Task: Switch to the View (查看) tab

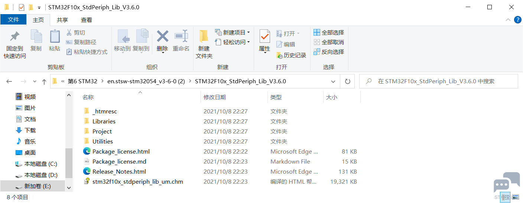Action: (x=87, y=20)
